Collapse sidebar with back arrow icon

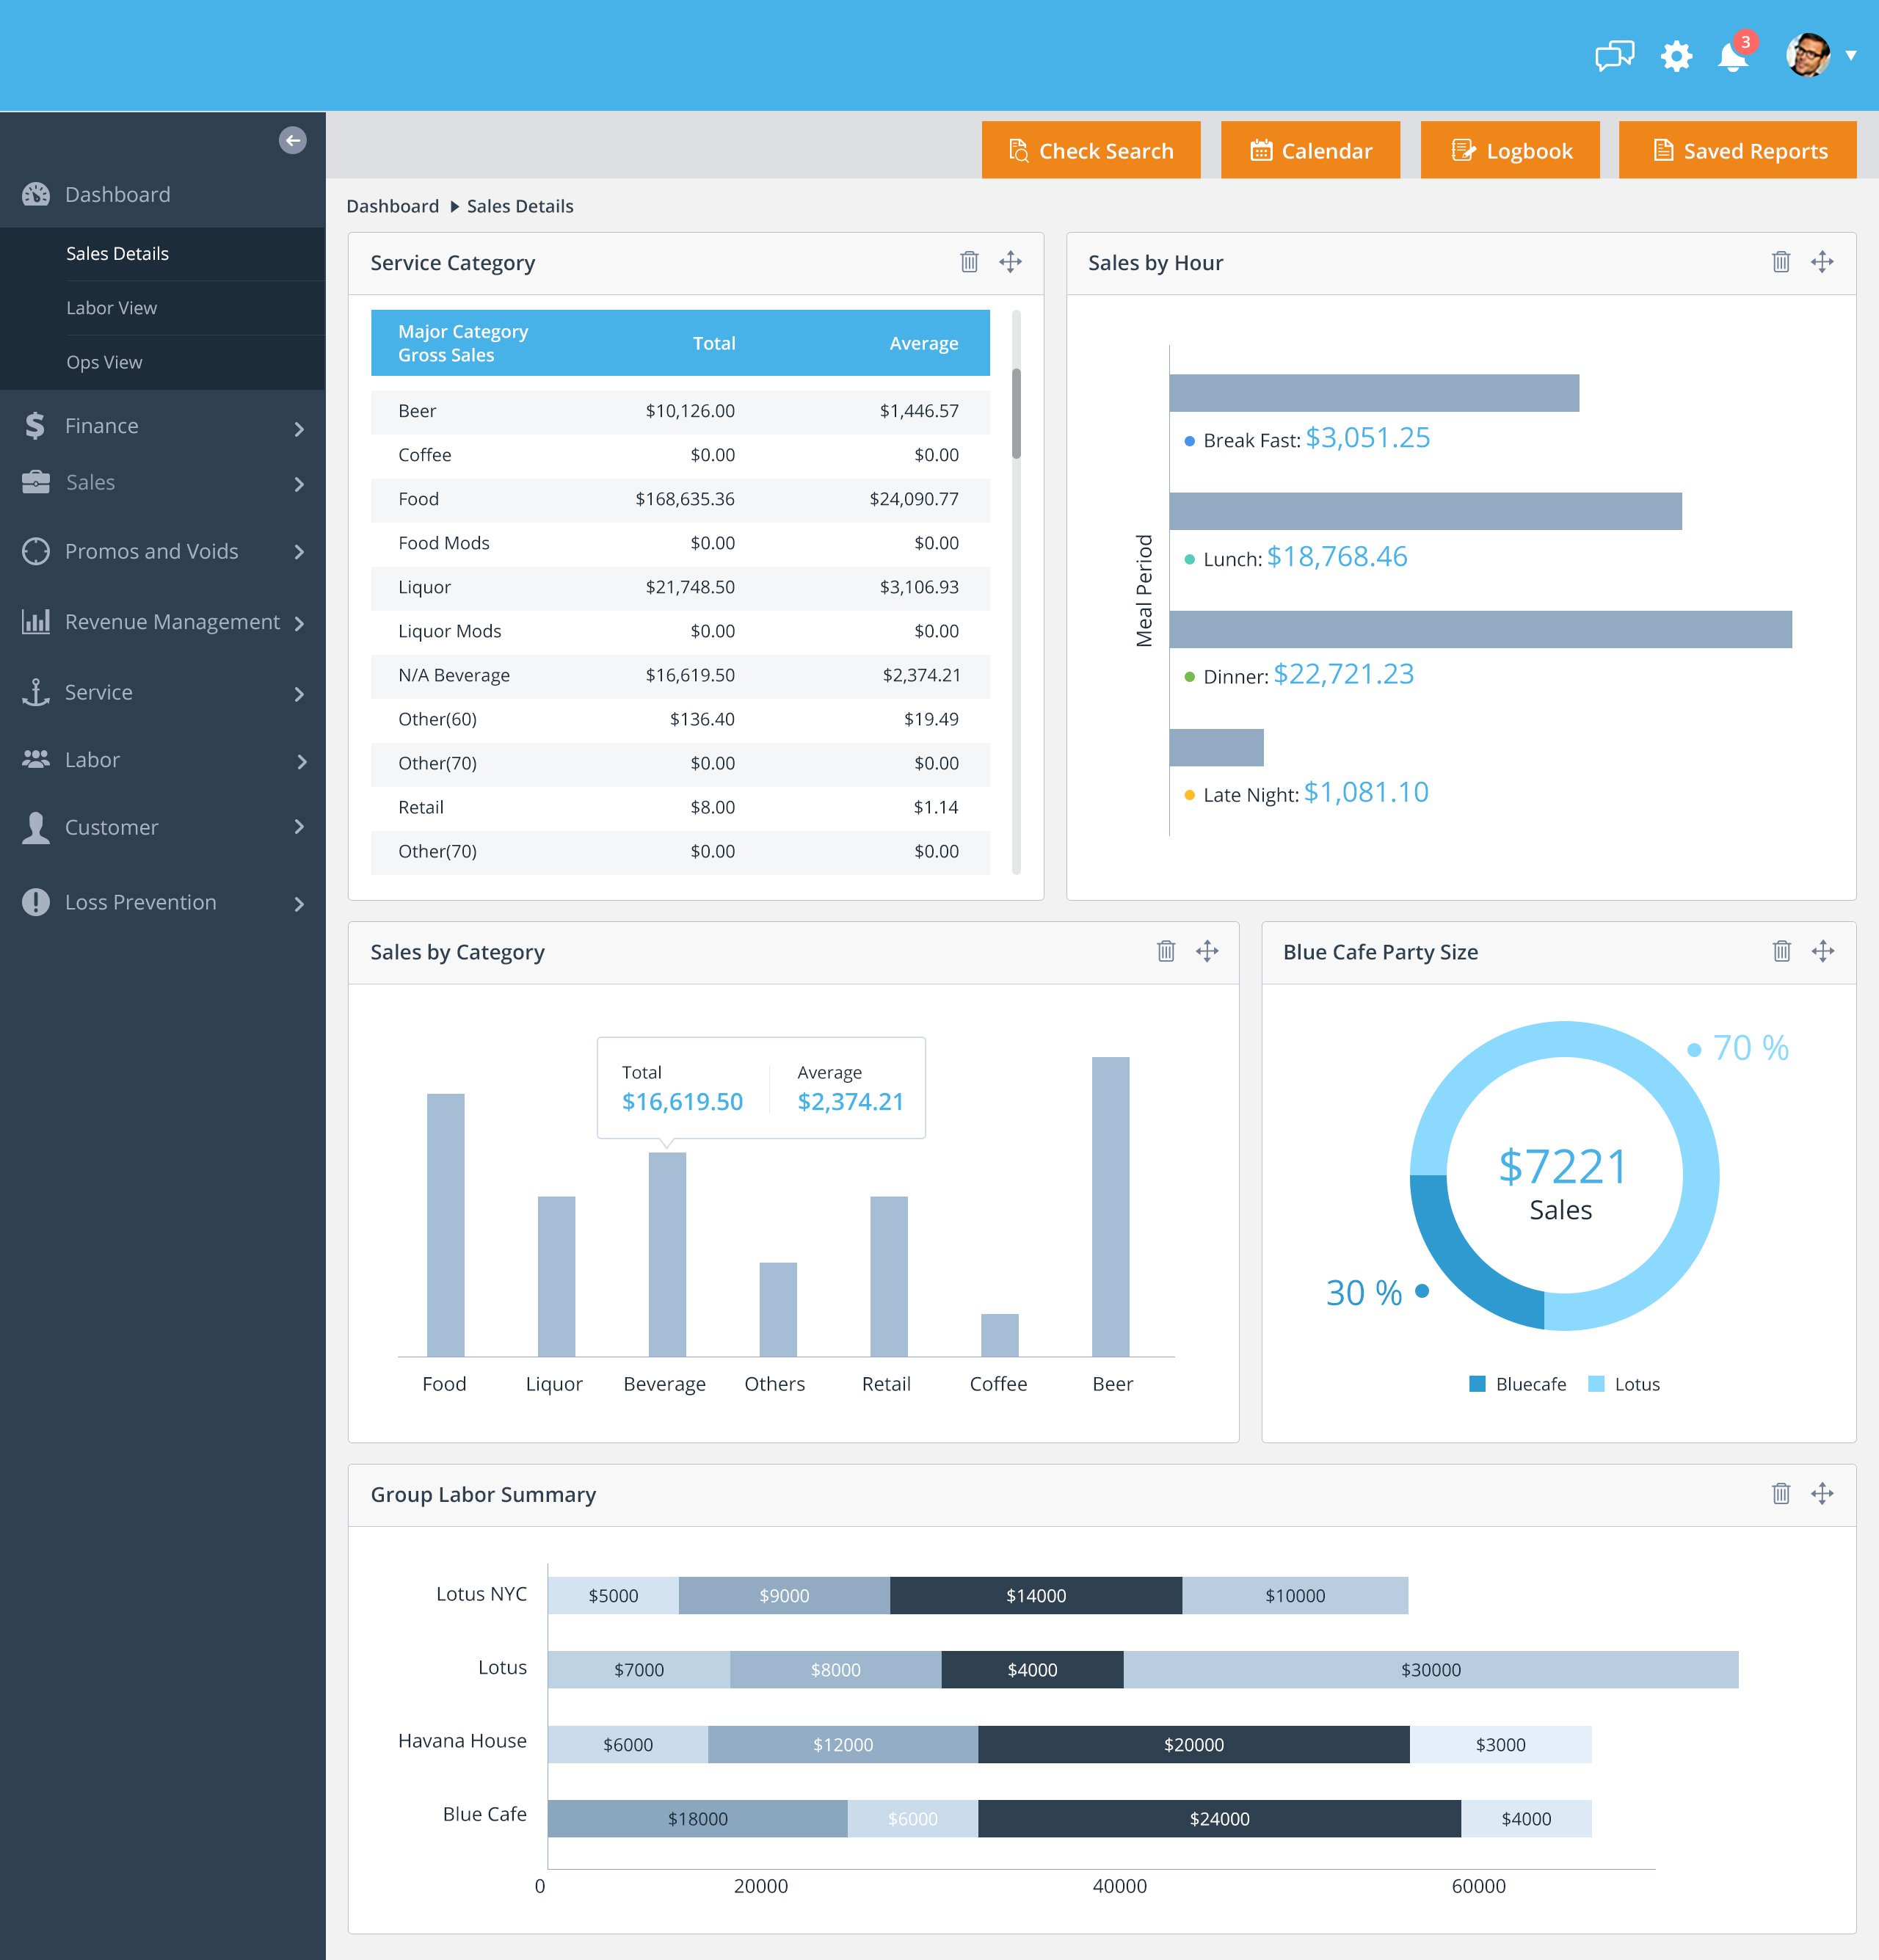click(x=292, y=140)
